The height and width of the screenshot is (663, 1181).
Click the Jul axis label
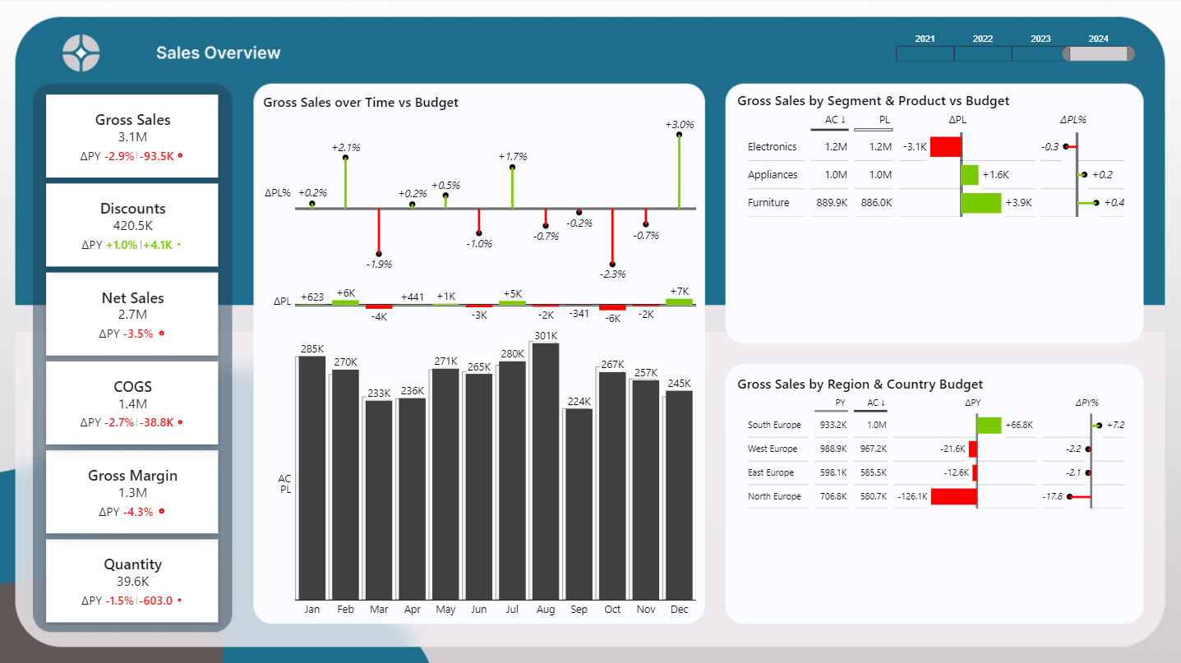(512, 610)
